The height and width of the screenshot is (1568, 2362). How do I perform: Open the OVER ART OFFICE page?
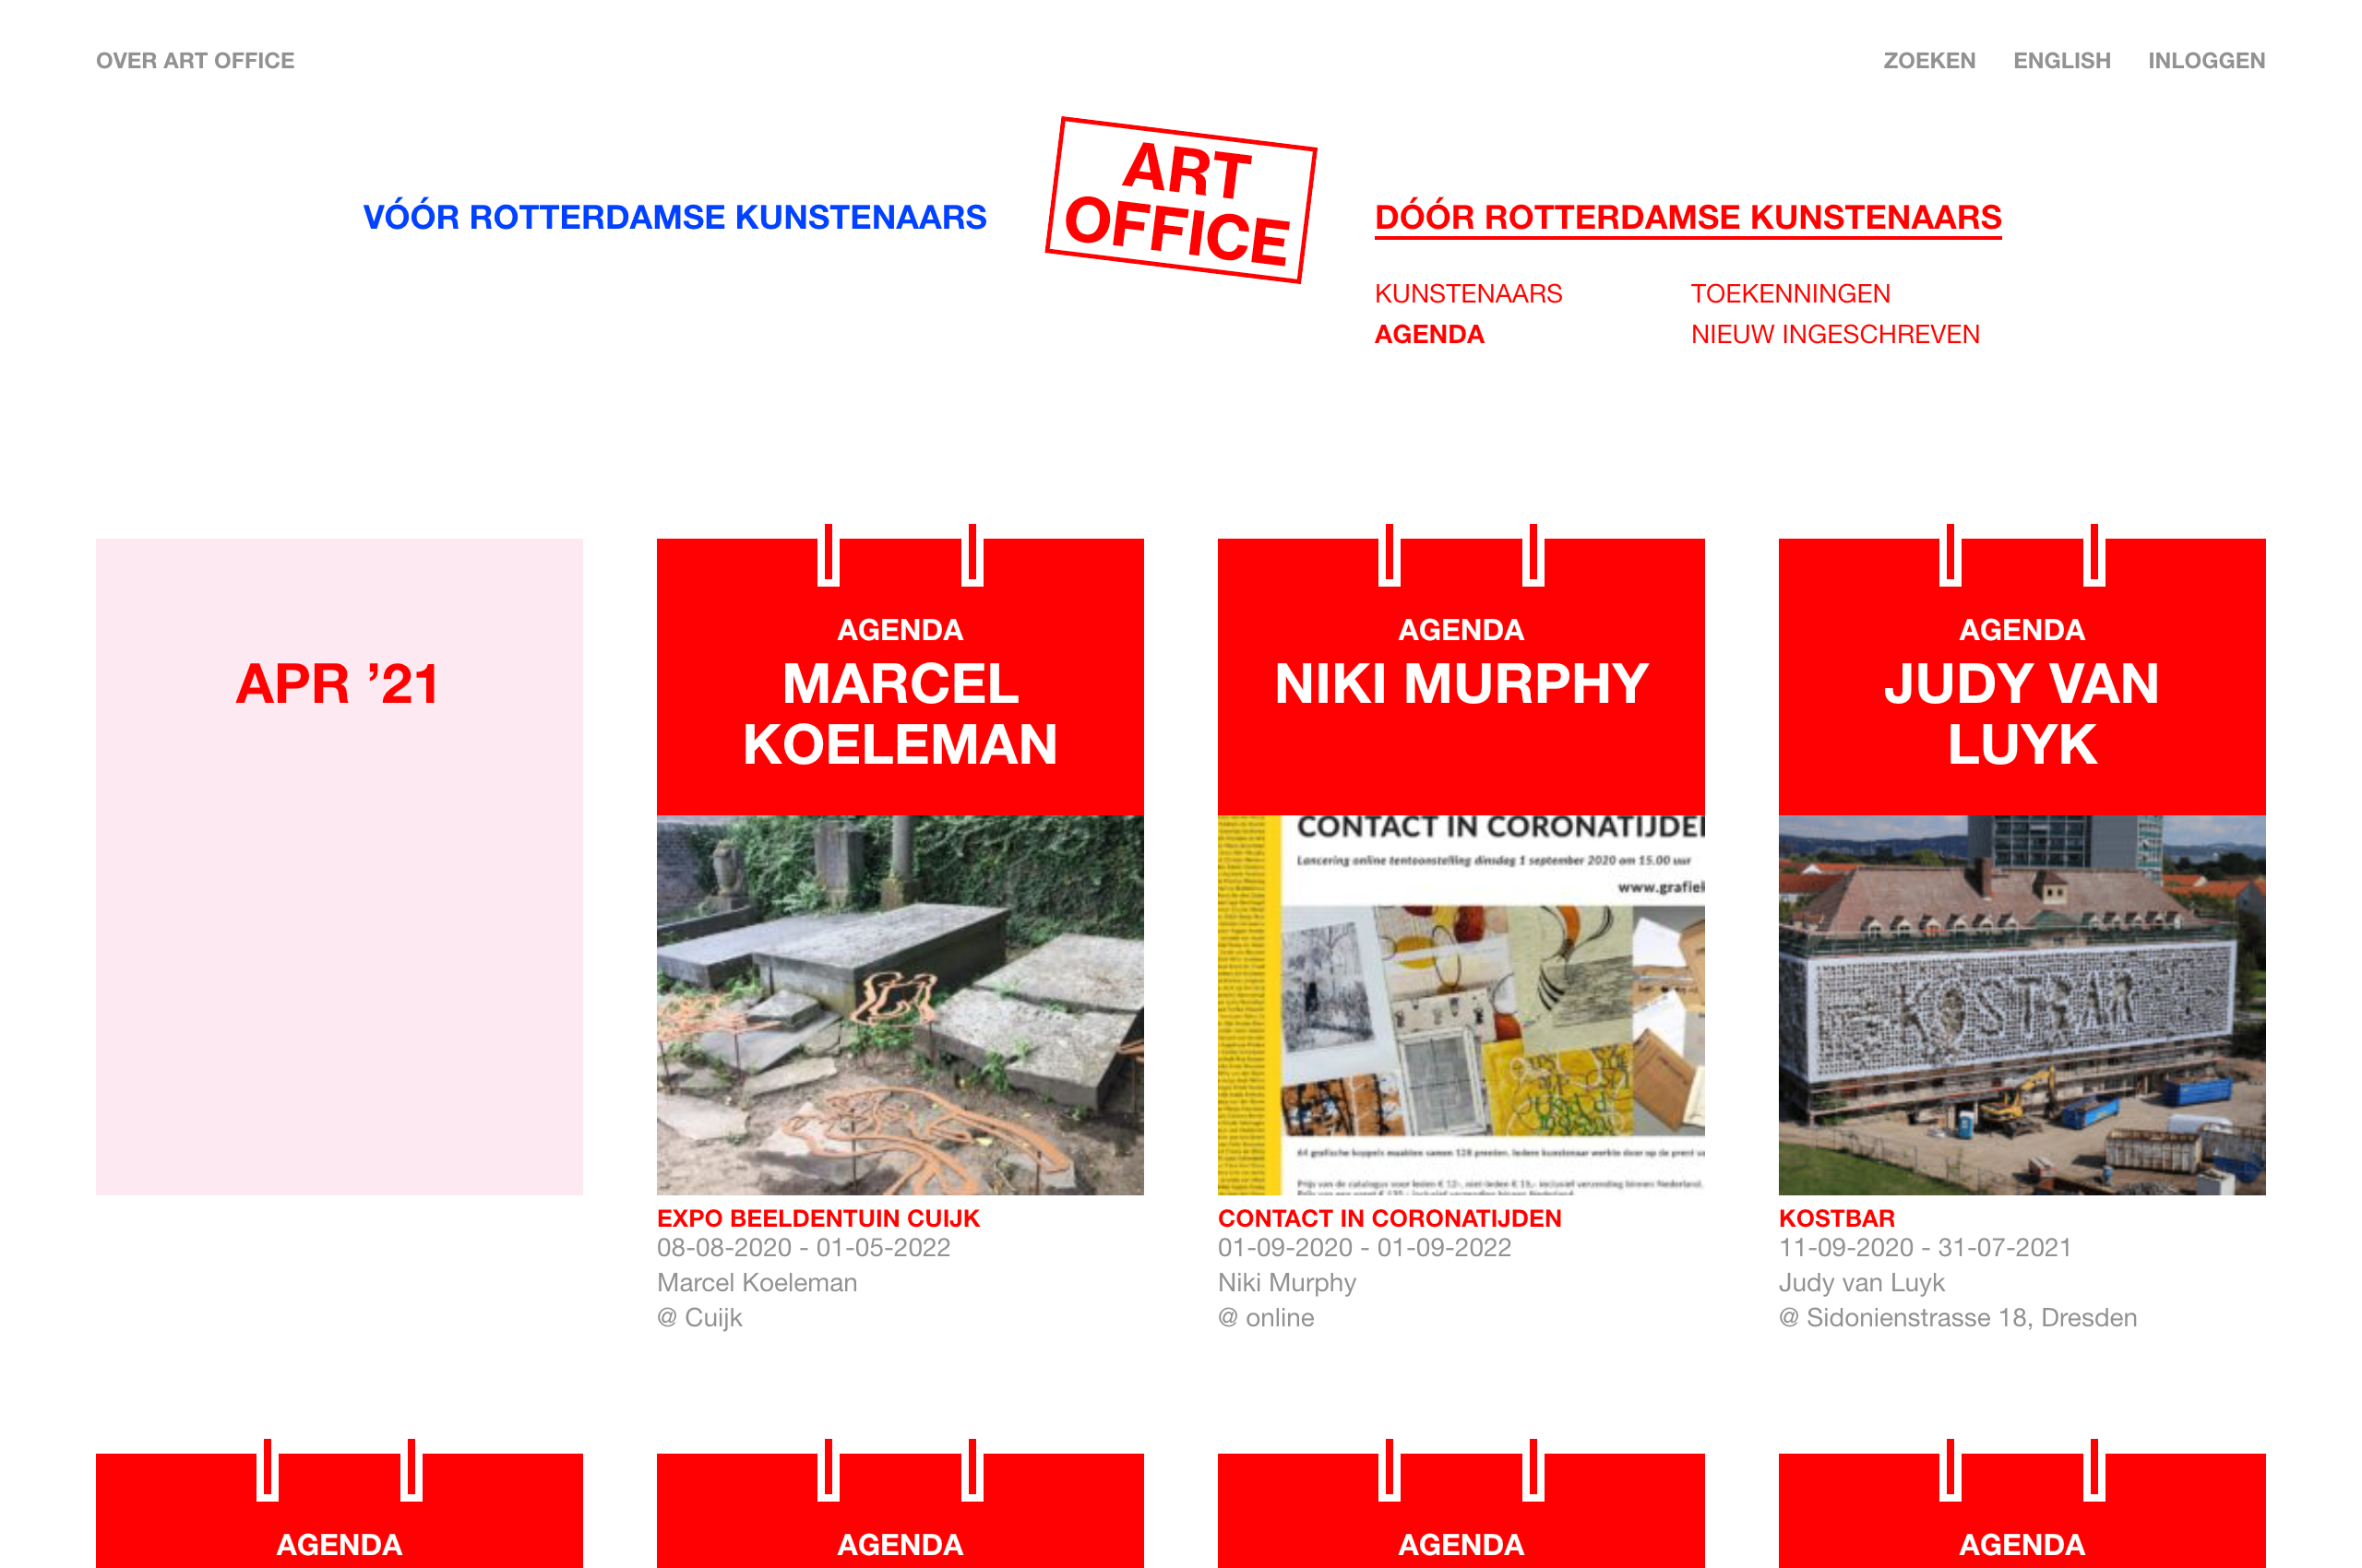click(x=195, y=61)
